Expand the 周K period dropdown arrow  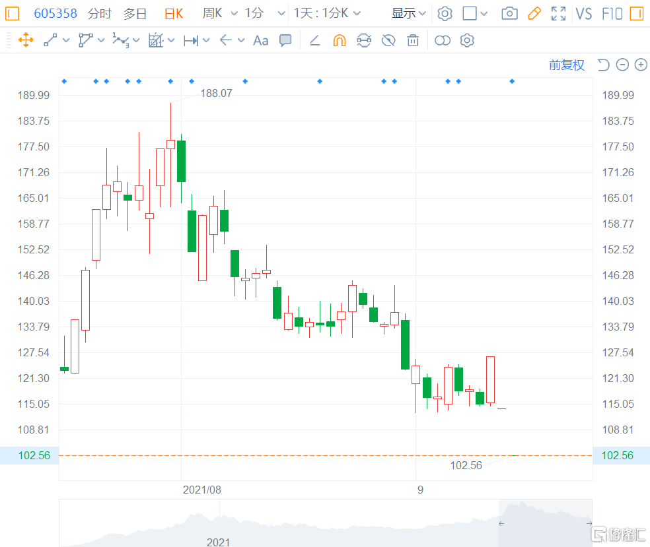(235, 14)
